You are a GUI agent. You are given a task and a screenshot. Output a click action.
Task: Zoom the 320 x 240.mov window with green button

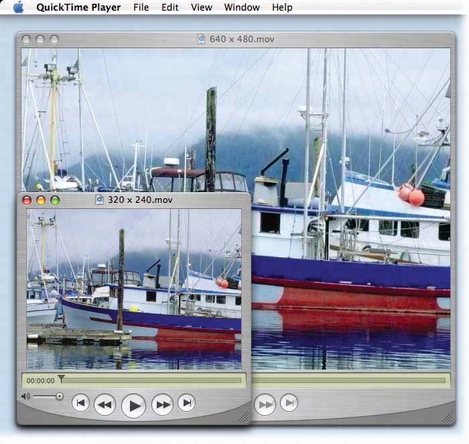[55, 200]
